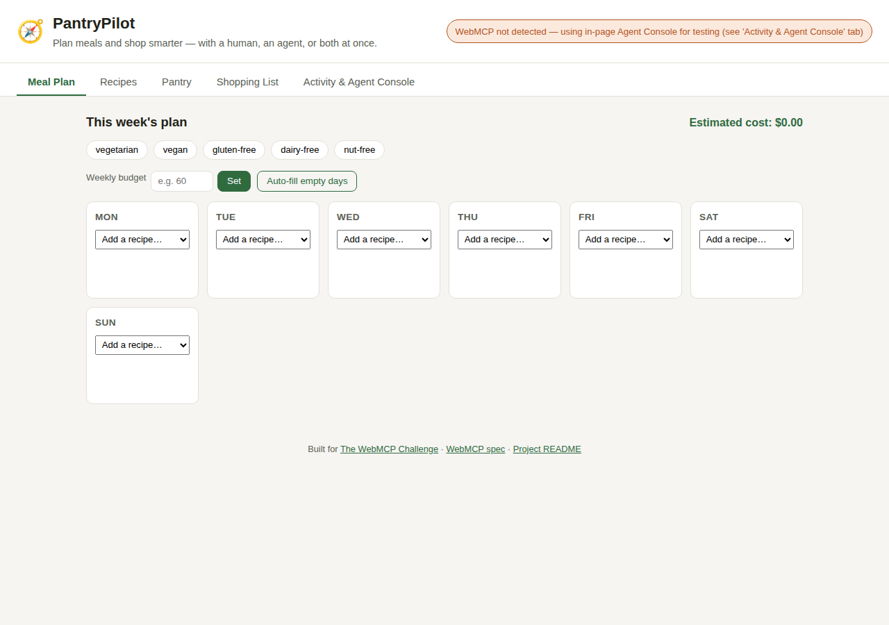889x625 pixels.
Task: Enable the gluten-free filter chip
Action: click(x=234, y=150)
